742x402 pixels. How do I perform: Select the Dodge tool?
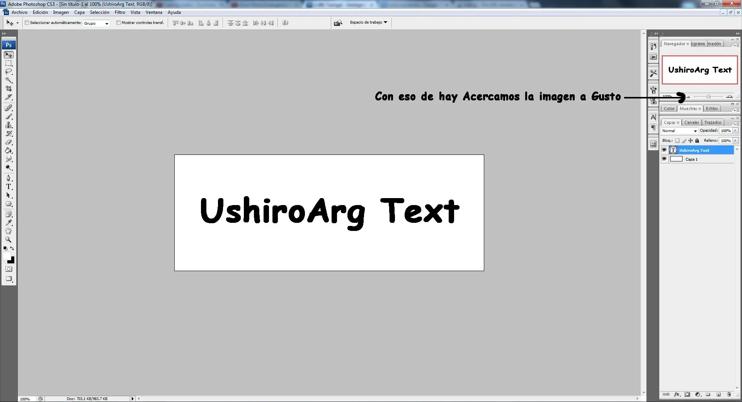tap(9, 168)
